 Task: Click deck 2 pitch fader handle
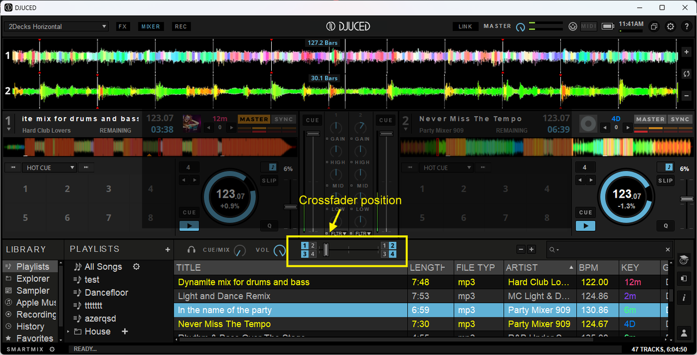tap(687, 199)
